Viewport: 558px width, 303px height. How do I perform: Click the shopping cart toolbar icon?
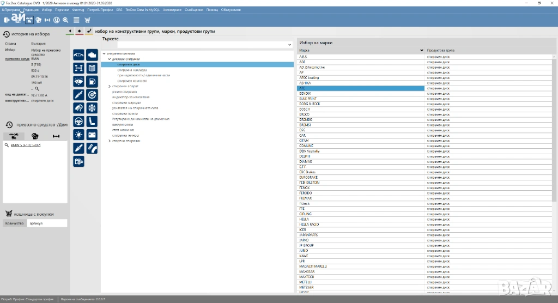click(87, 20)
